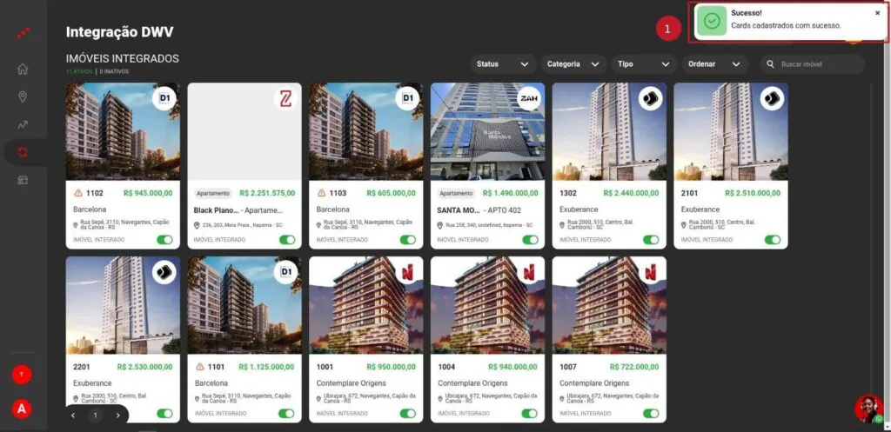This screenshot has height=432, width=891.
Task: Toggle off the Black Piano apartment integration
Action: pos(286,240)
